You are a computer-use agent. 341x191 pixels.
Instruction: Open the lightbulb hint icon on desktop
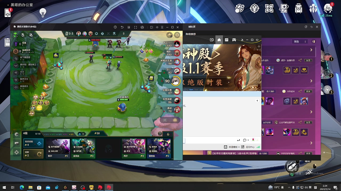click(x=43, y=12)
